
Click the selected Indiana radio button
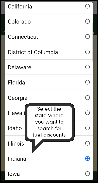click(x=87, y=159)
